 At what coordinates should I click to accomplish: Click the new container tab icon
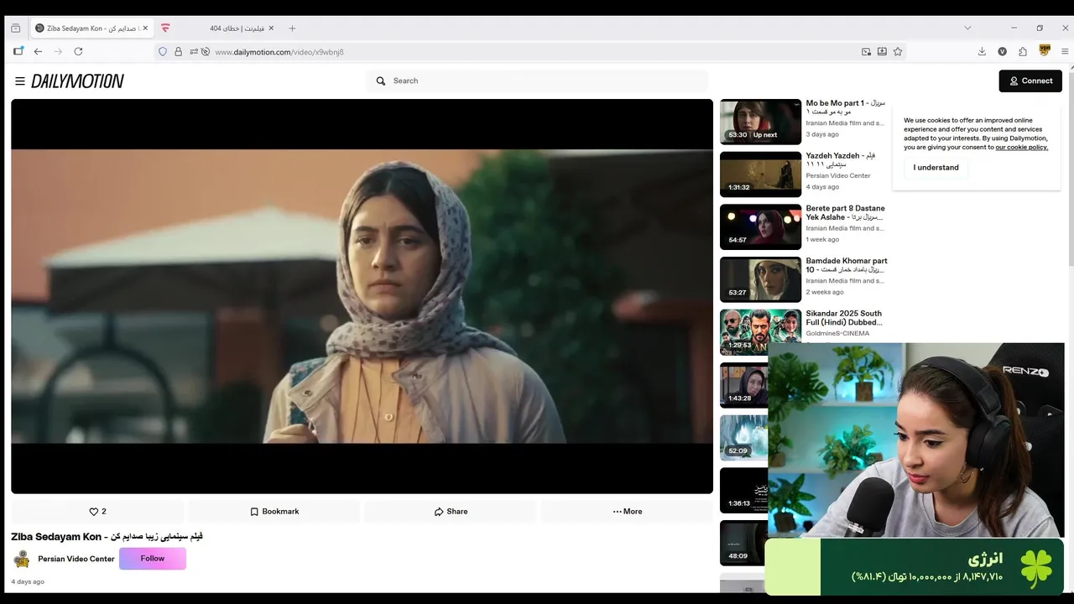18,52
